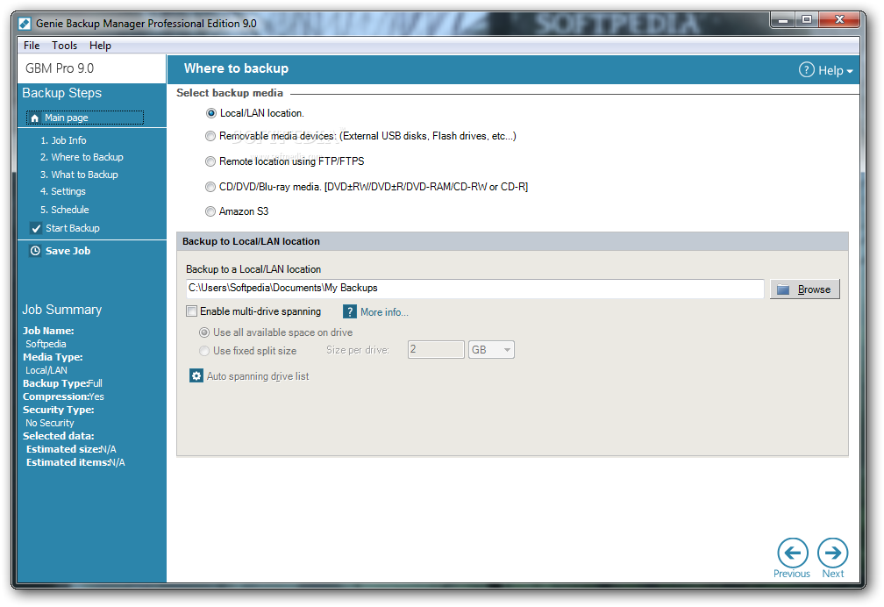884x607 pixels.
Task: Click Compression label in Job Summary
Action: (x=55, y=396)
